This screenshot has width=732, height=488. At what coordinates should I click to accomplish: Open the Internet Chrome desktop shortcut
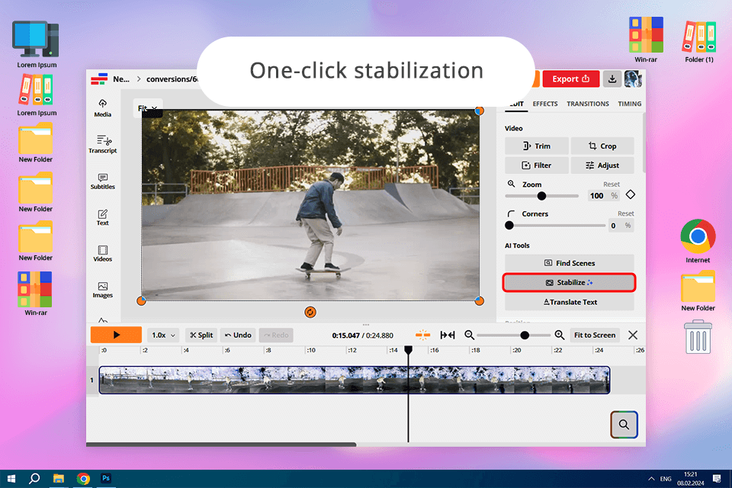[x=698, y=241]
